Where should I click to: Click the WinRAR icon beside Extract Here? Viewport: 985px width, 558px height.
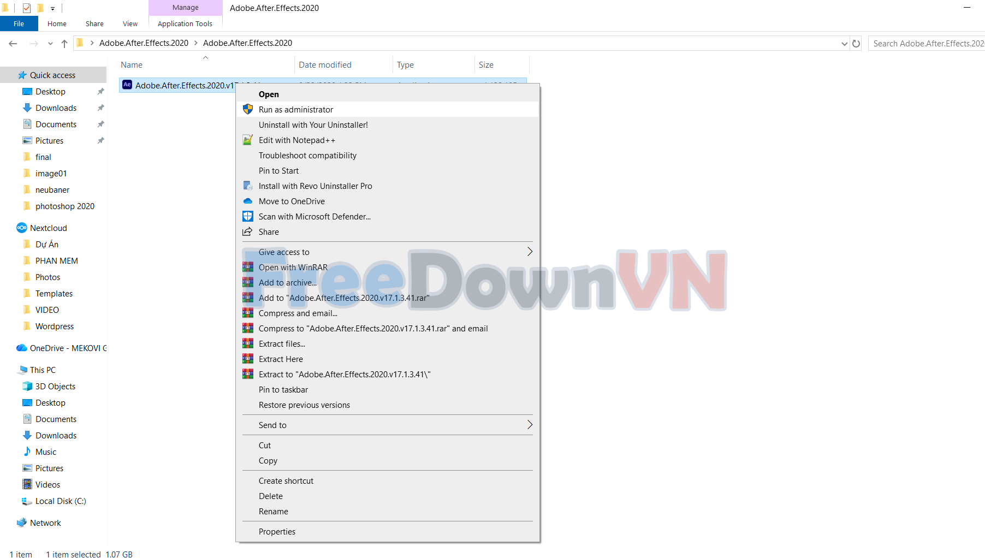[248, 359]
